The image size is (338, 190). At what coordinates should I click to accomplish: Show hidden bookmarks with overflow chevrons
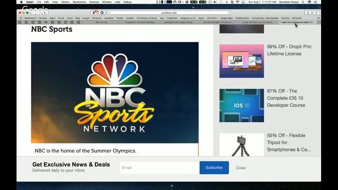(x=318, y=18)
